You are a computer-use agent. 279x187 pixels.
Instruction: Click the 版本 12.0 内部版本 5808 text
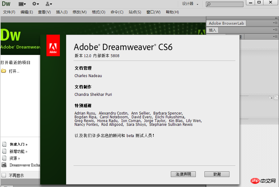[x=97, y=56]
